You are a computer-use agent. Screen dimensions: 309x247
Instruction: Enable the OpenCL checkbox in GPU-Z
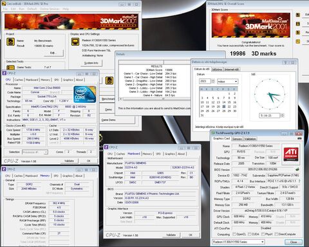point(234,234)
